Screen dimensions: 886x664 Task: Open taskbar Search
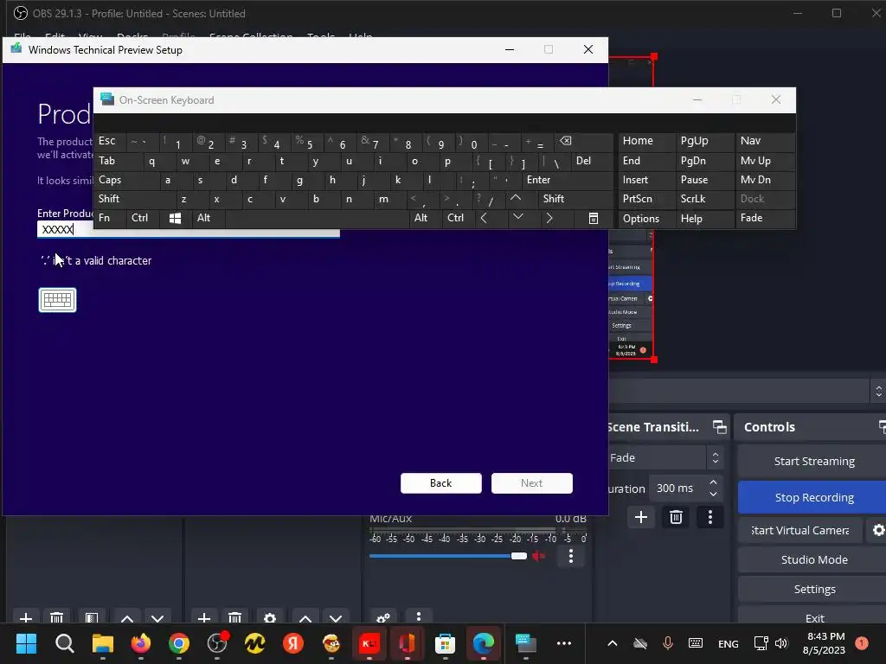tap(64, 643)
